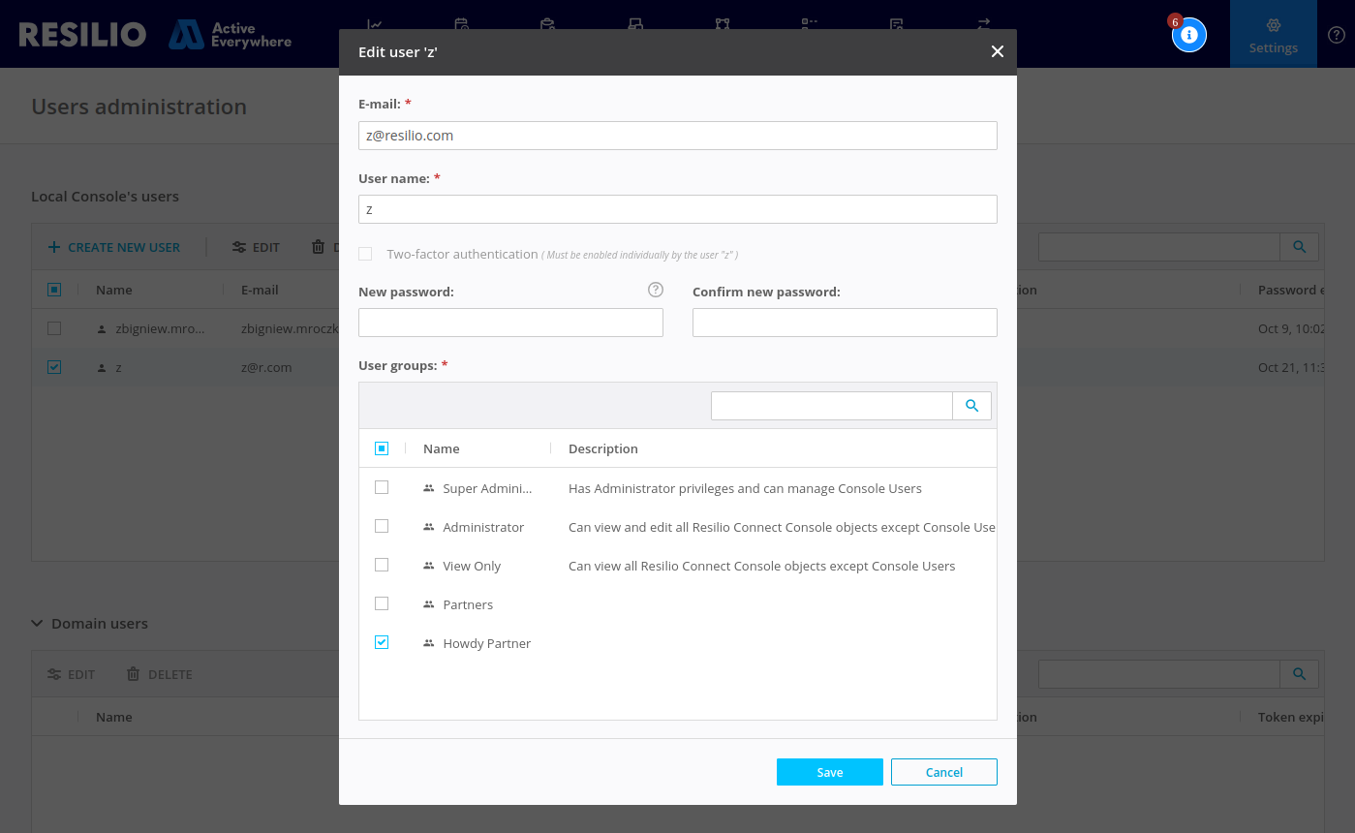Sort user groups by Name column
This screenshot has height=833, width=1355.
pos(442,448)
